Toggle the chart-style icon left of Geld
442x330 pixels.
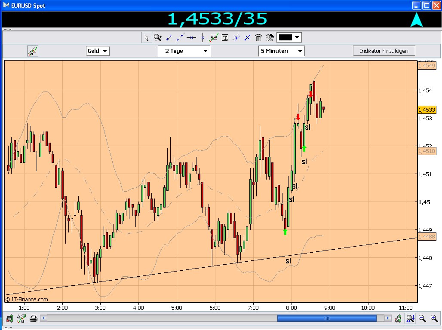coord(33,51)
